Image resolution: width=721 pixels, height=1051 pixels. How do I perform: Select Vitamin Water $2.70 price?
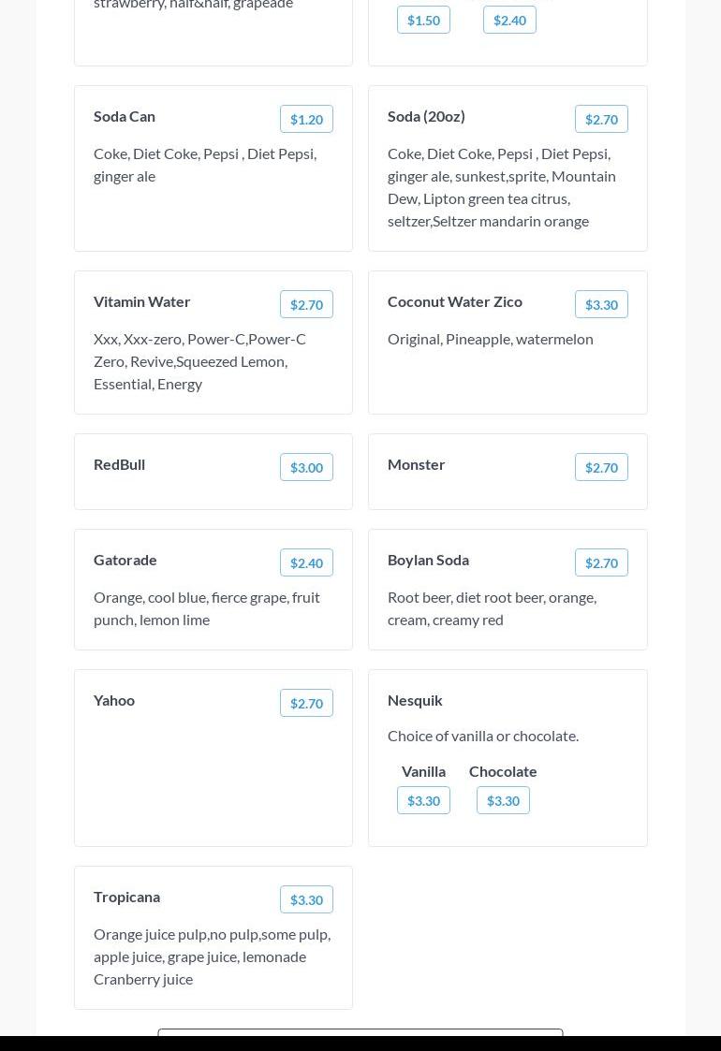click(x=306, y=304)
